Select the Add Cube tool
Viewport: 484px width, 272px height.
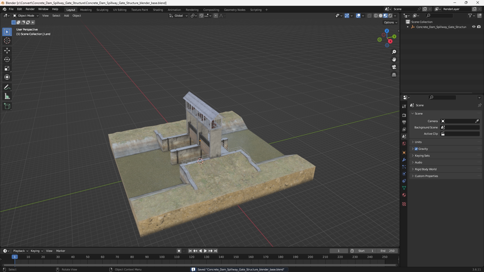[7, 106]
